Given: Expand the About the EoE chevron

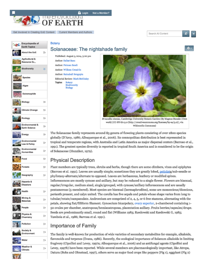Looking at the screenshot, I should click(x=45, y=52).
